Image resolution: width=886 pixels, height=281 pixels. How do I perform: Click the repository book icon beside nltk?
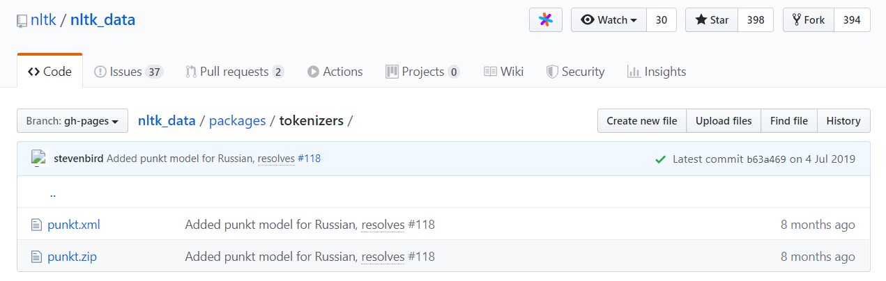(x=22, y=21)
